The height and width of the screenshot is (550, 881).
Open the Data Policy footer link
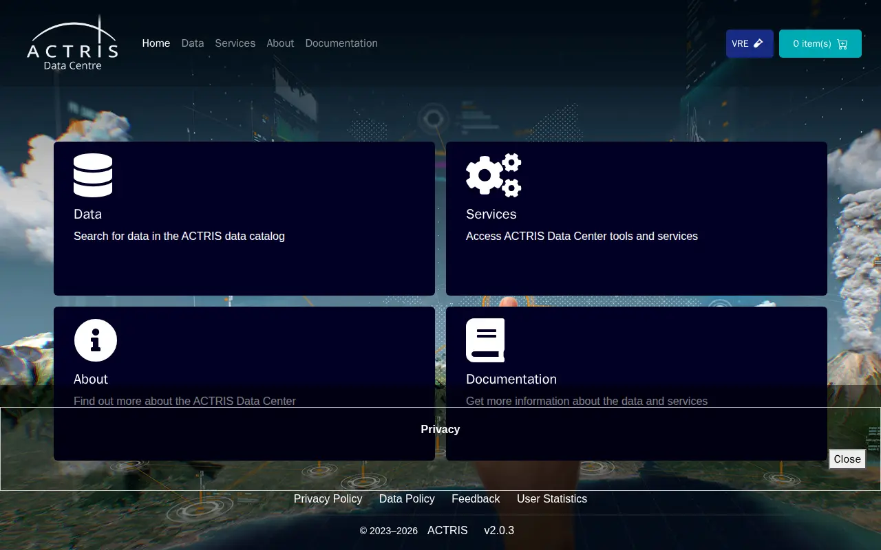[x=407, y=498]
